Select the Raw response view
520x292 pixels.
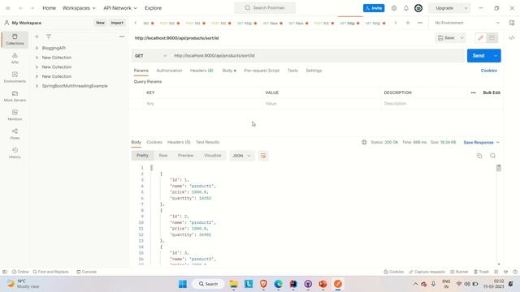(x=163, y=155)
